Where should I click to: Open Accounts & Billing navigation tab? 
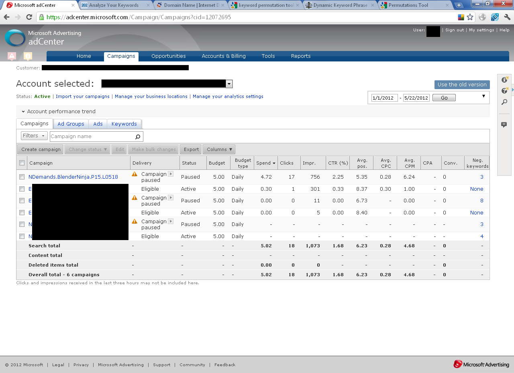pos(224,56)
